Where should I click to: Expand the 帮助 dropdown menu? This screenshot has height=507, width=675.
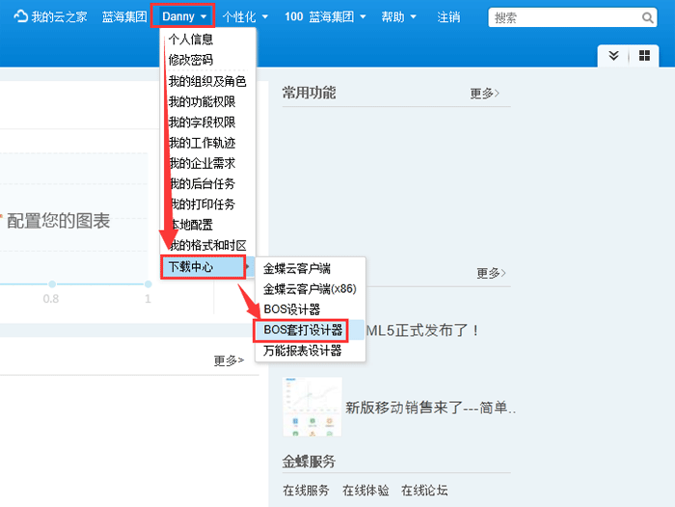(398, 16)
